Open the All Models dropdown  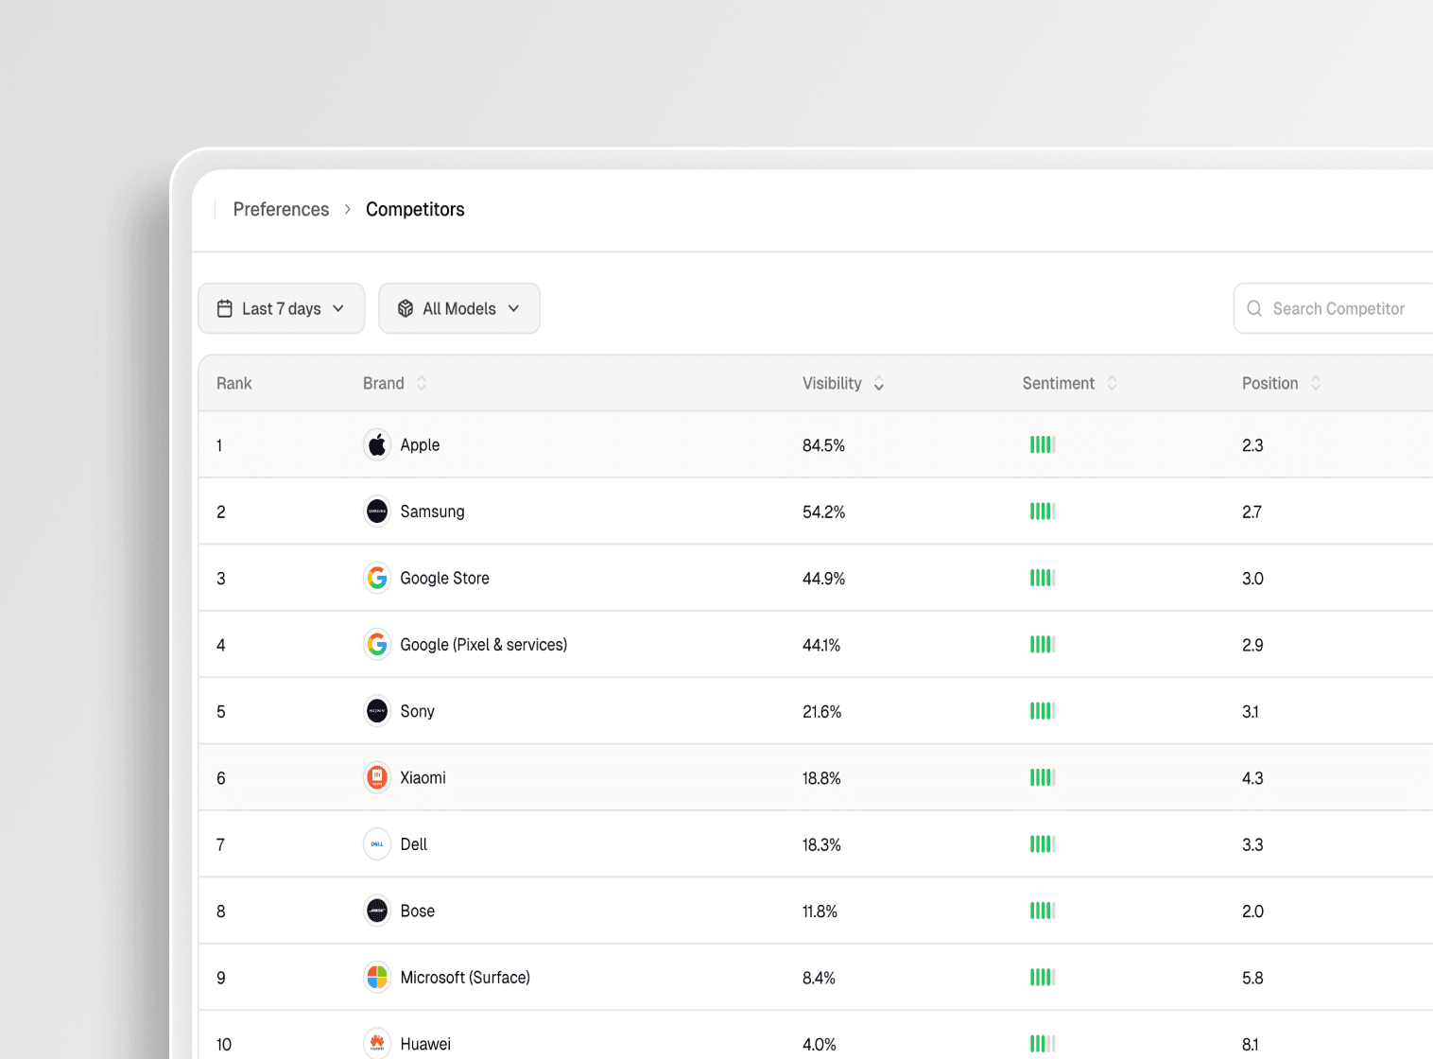pyautogui.click(x=459, y=307)
